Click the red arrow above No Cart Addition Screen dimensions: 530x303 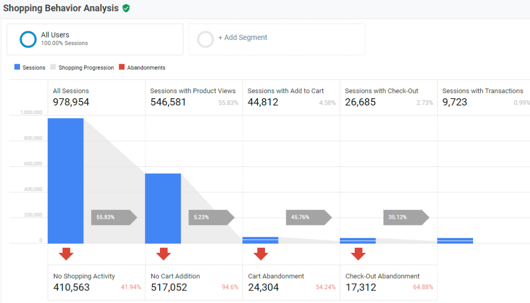(x=163, y=254)
